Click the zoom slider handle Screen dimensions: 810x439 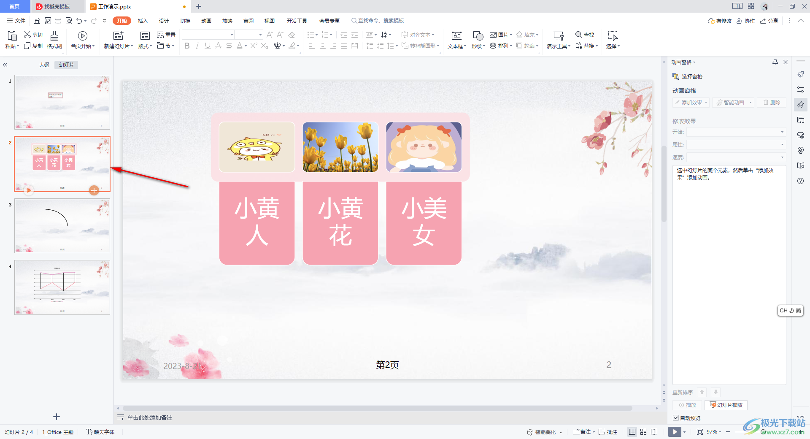[x=763, y=432]
